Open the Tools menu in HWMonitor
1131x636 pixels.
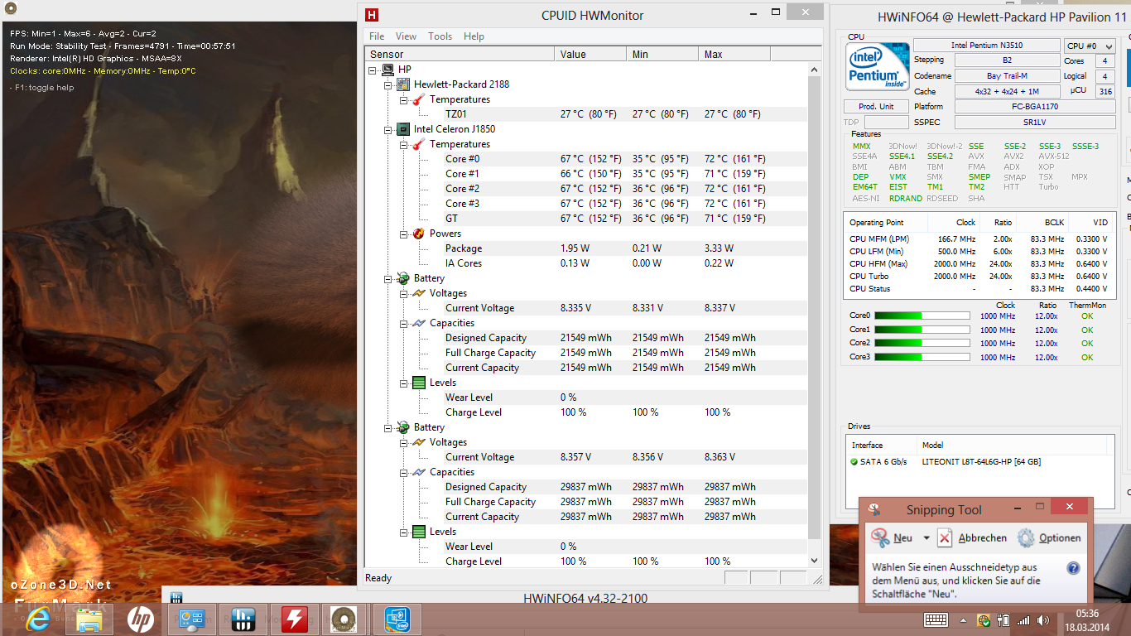point(440,36)
